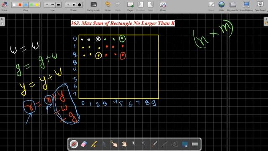The height and width of the screenshot is (151, 268).
Task: Open the virtual keyboard
Action: point(195,144)
